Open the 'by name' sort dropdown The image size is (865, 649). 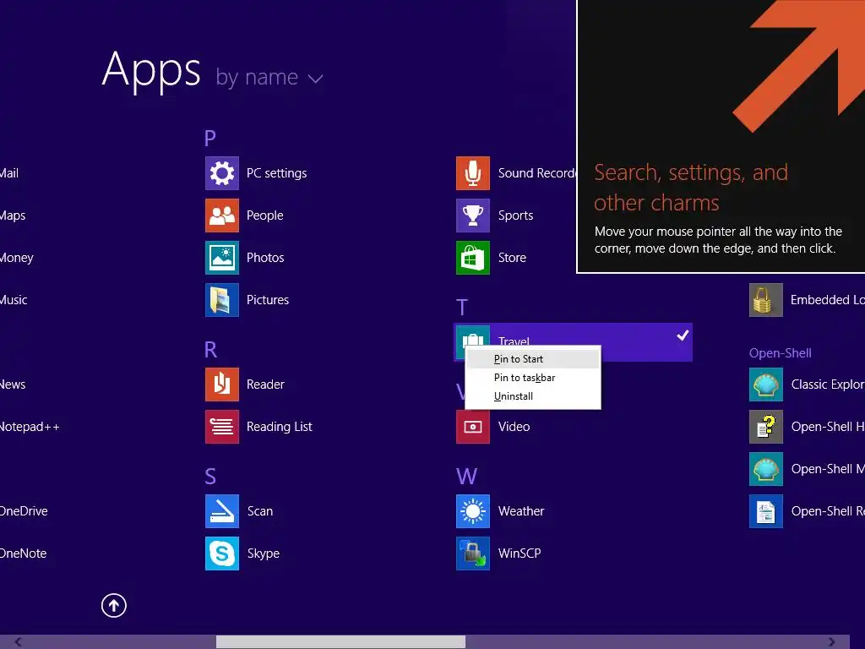click(269, 77)
